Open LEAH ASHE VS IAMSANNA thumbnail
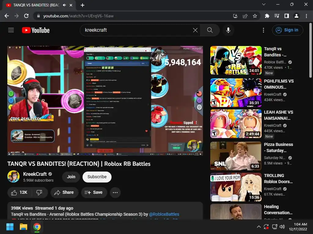This screenshot has height=234, width=313. tap(236, 124)
